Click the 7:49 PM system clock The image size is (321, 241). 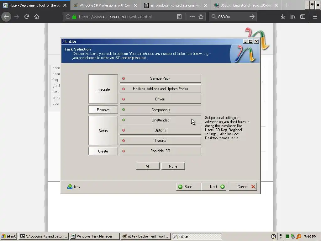(310, 237)
